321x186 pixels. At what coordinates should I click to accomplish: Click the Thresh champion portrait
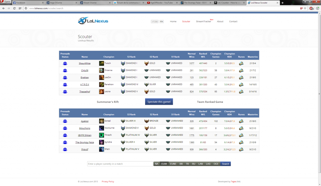tap(101, 135)
